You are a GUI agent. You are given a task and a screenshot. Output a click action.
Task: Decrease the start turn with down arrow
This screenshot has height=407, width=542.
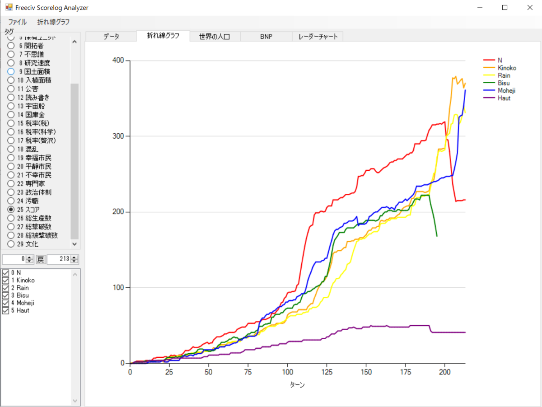pos(30,262)
